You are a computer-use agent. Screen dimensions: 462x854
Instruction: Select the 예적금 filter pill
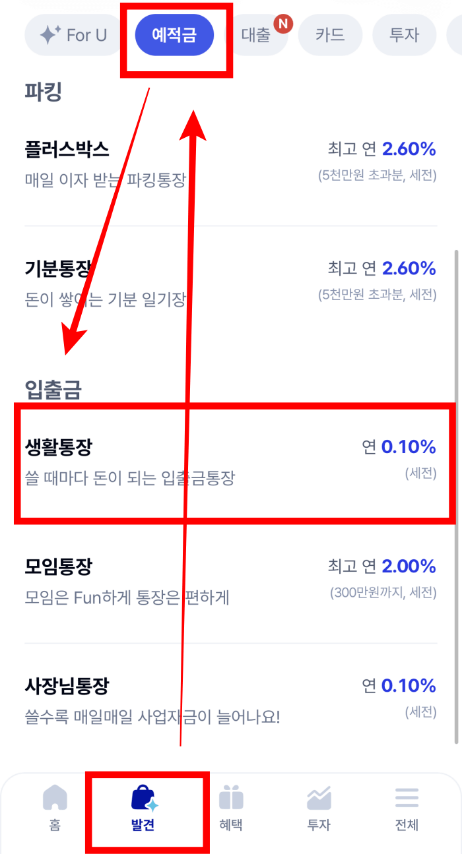(175, 35)
